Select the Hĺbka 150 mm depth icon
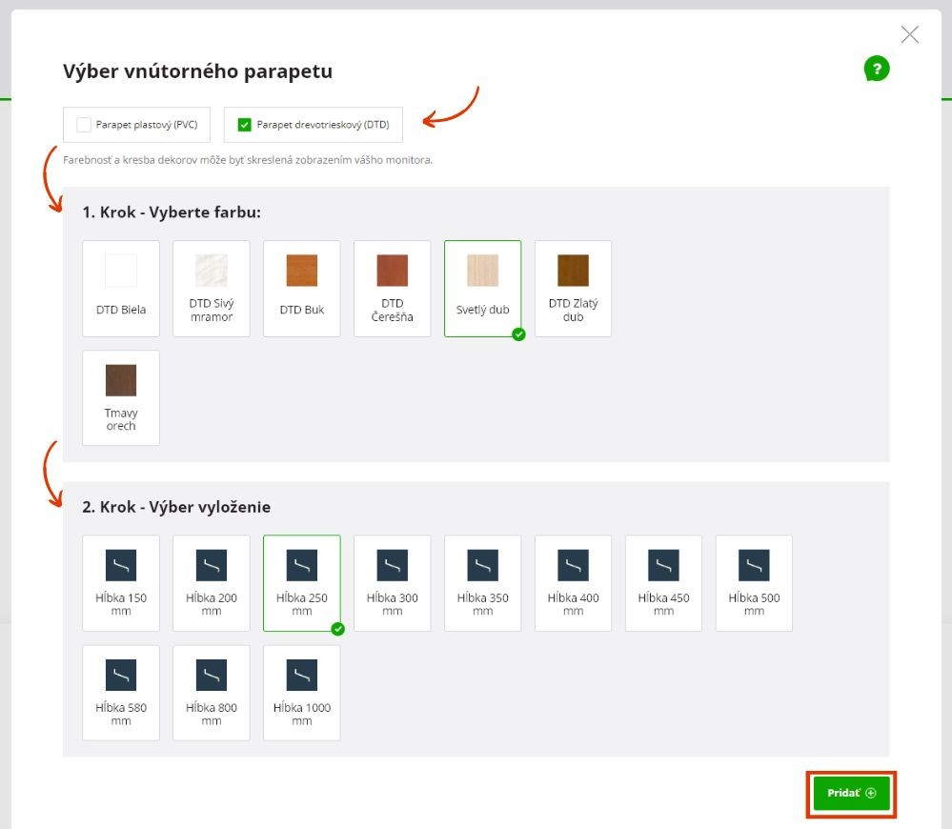The image size is (952, 829). pos(121,566)
